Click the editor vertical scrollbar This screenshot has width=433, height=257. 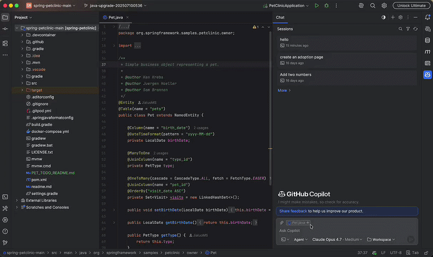(x=270, y=108)
